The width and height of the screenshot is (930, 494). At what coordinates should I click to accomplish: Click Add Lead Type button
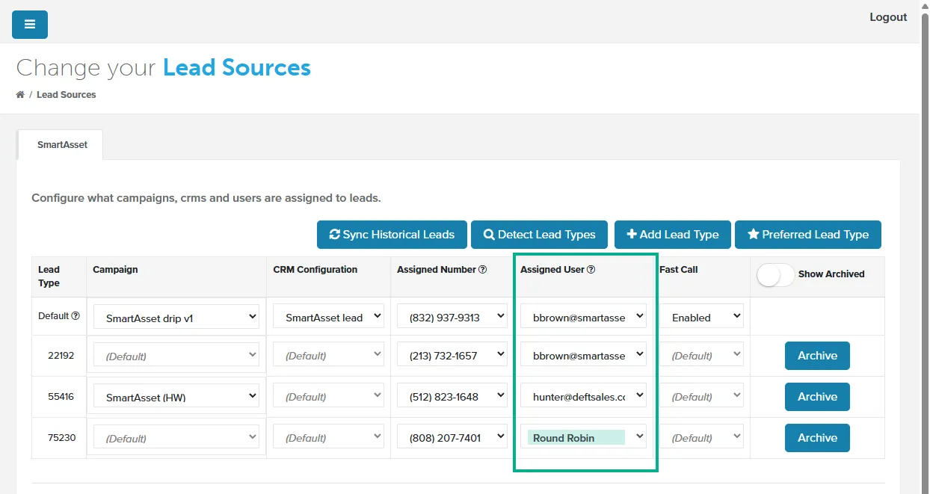point(673,235)
